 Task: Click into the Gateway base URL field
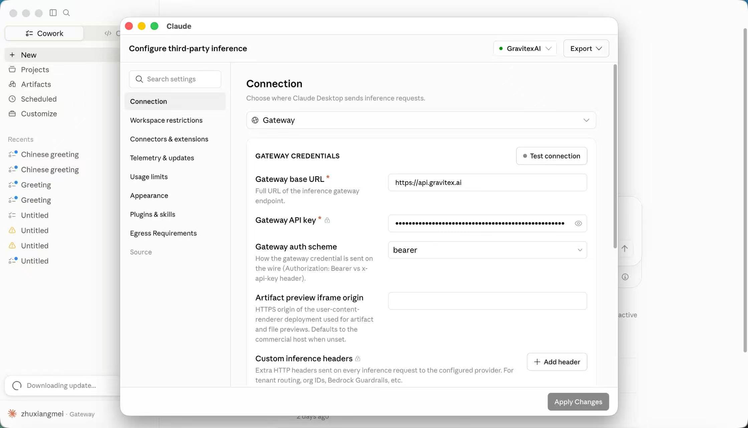(x=487, y=183)
